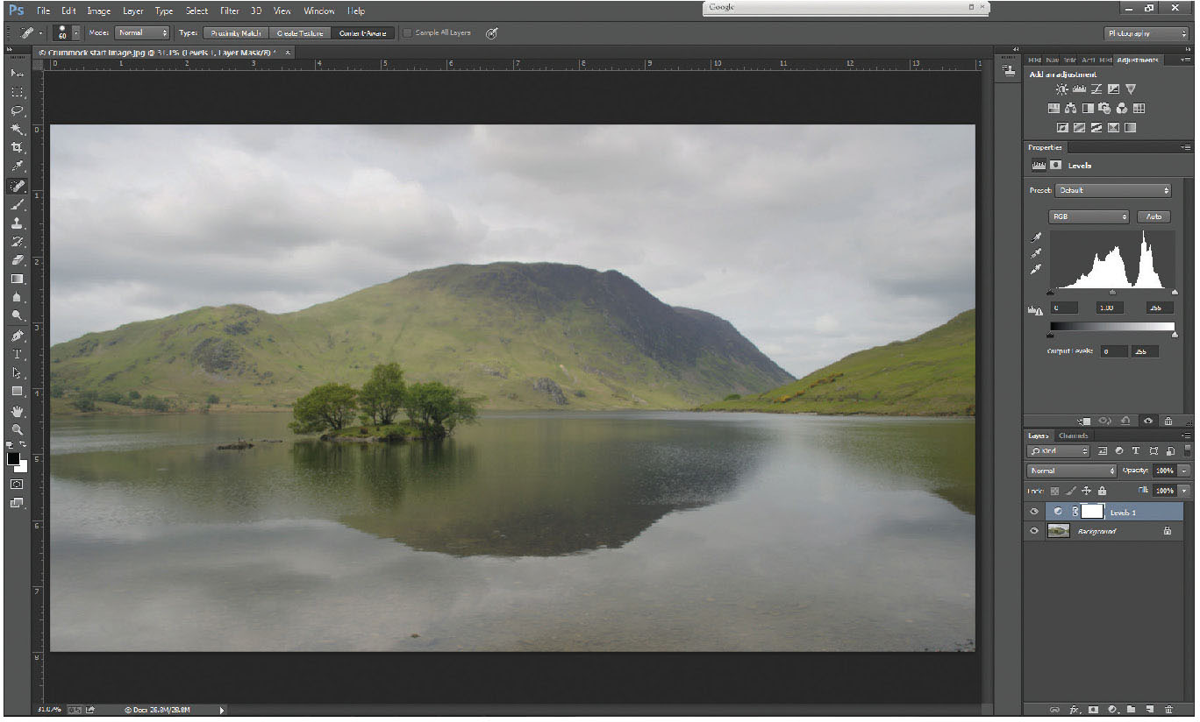This screenshot has height=722, width=1200.
Task: Select the Spot Healing Brush tool
Action: pos(17,186)
